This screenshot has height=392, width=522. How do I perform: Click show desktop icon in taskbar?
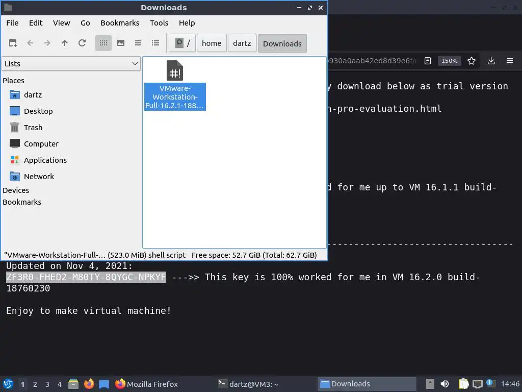[x=104, y=384]
